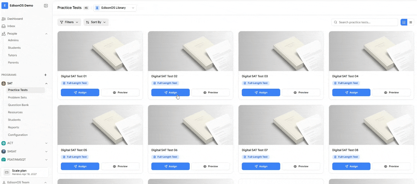Add a new program with plus icon
The image size is (417, 184).
tap(45, 75)
